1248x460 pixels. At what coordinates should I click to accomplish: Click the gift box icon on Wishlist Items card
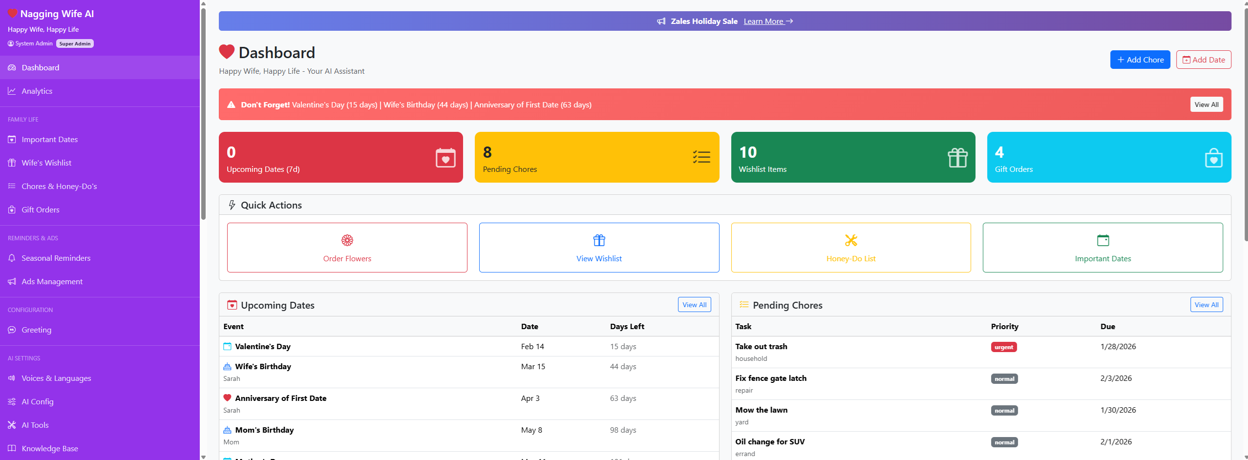pos(957,158)
